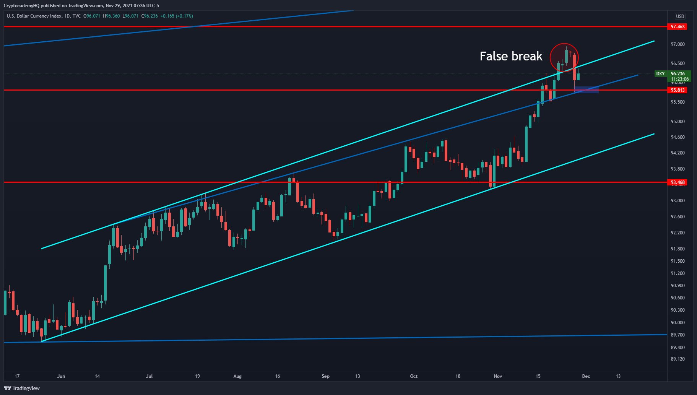This screenshot has height=395, width=697.
Task: Click the 89.120 price axis label
Action: pos(678,359)
